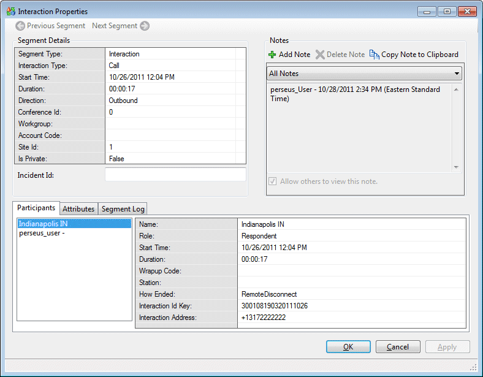Viewport: 483px width, 377px height.
Task: Select the perseus_User note entry
Action: pos(355,94)
